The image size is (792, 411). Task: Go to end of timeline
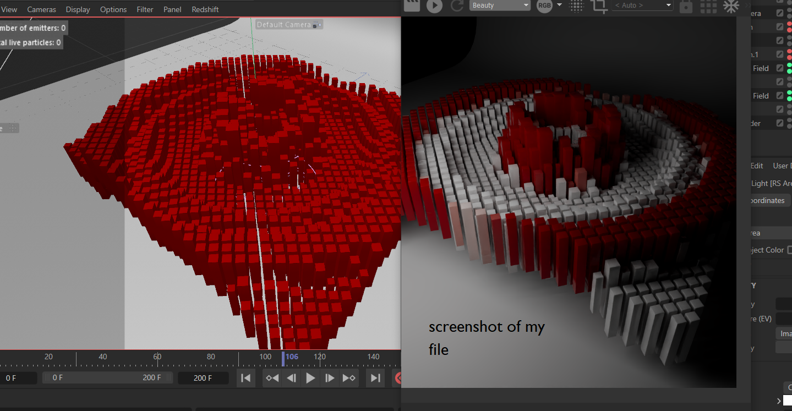[375, 378]
